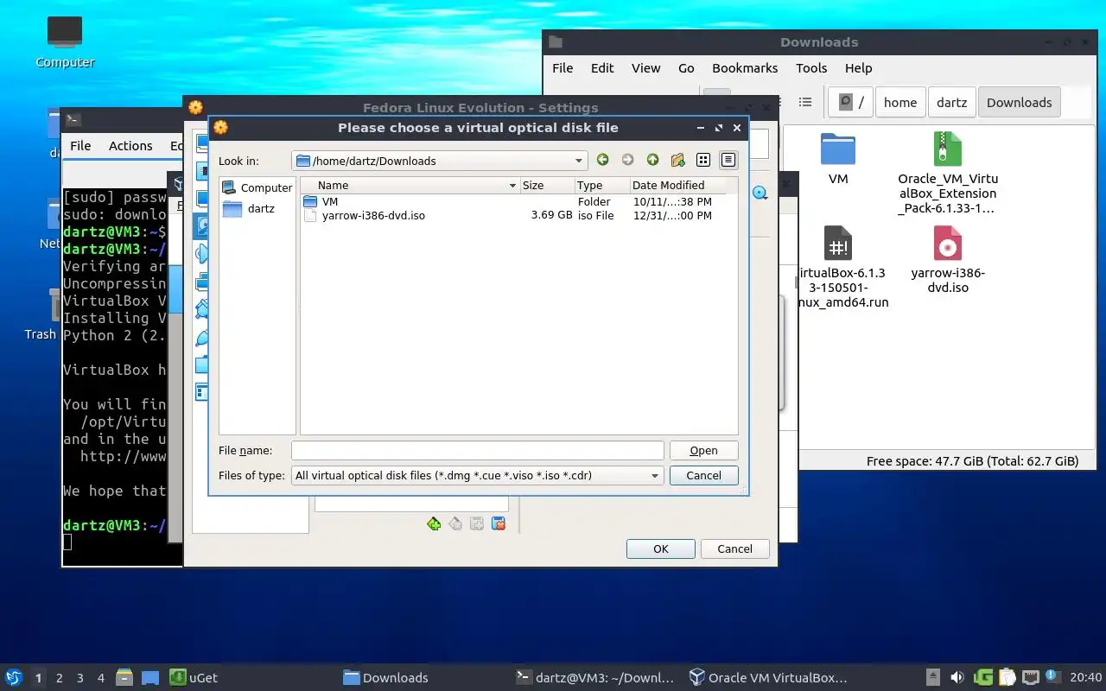Screen dimensions: 1106x691
Task: Cancel the virtual optical disk file chooser
Action: pos(703,475)
